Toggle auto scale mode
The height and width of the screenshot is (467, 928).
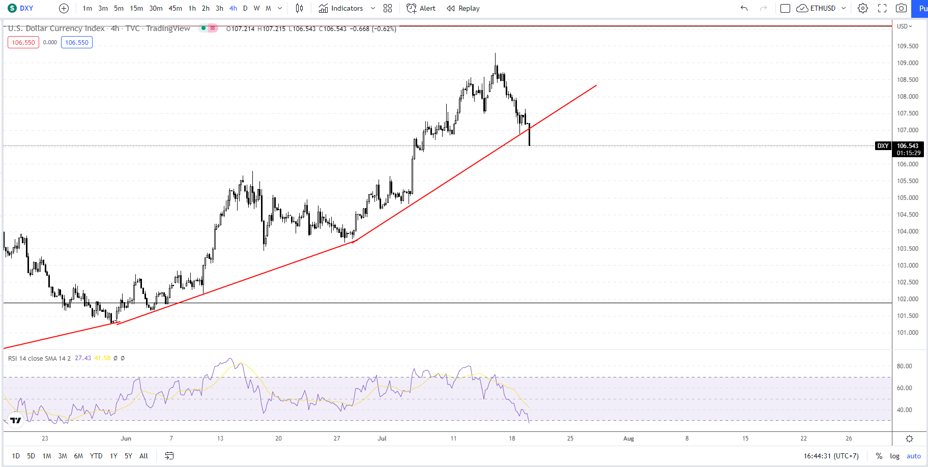click(914, 456)
